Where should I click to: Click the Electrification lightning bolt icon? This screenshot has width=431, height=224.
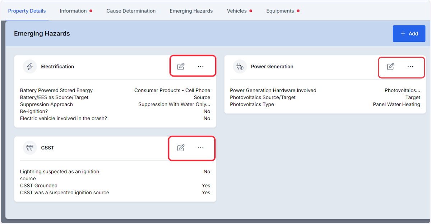click(x=30, y=67)
